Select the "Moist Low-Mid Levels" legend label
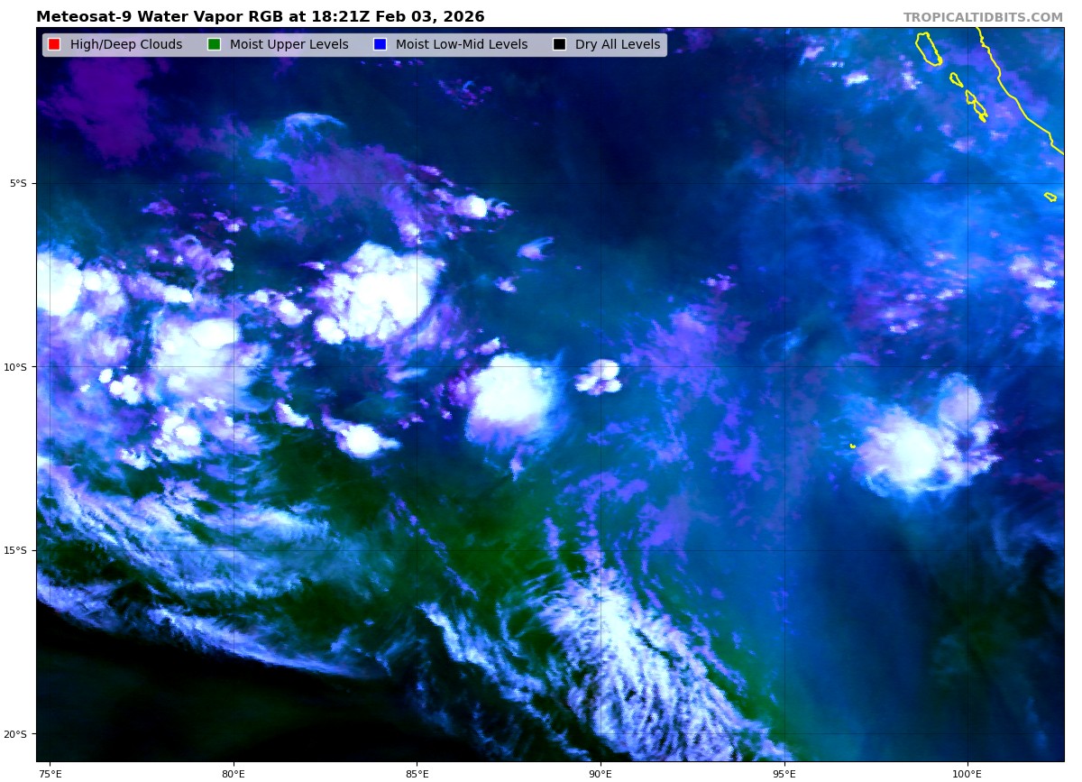 [x=462, y=45]
